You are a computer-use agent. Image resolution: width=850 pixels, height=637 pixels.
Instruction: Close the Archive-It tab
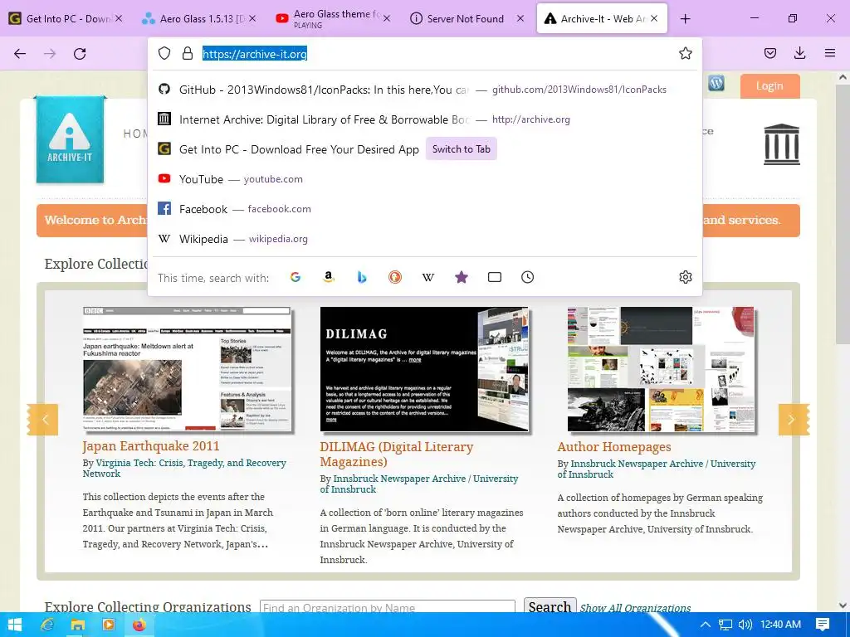point(654,18)
